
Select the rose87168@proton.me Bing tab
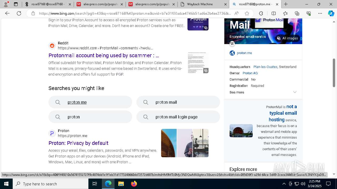255,4
